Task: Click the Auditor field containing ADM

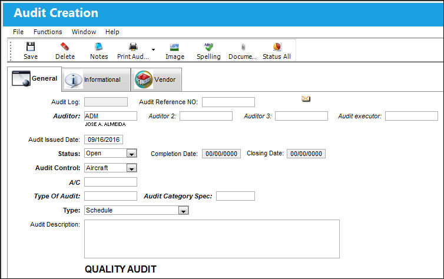Action: tap(111, 116)
